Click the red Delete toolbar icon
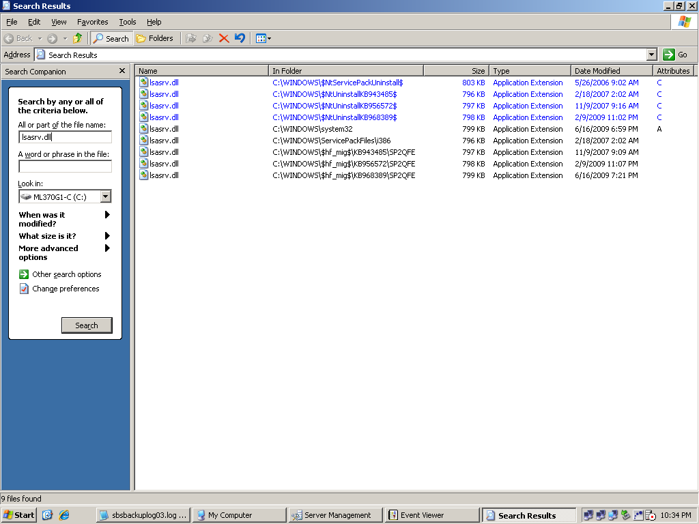Screen dimensions: 699x524 (x=224, y=38)
